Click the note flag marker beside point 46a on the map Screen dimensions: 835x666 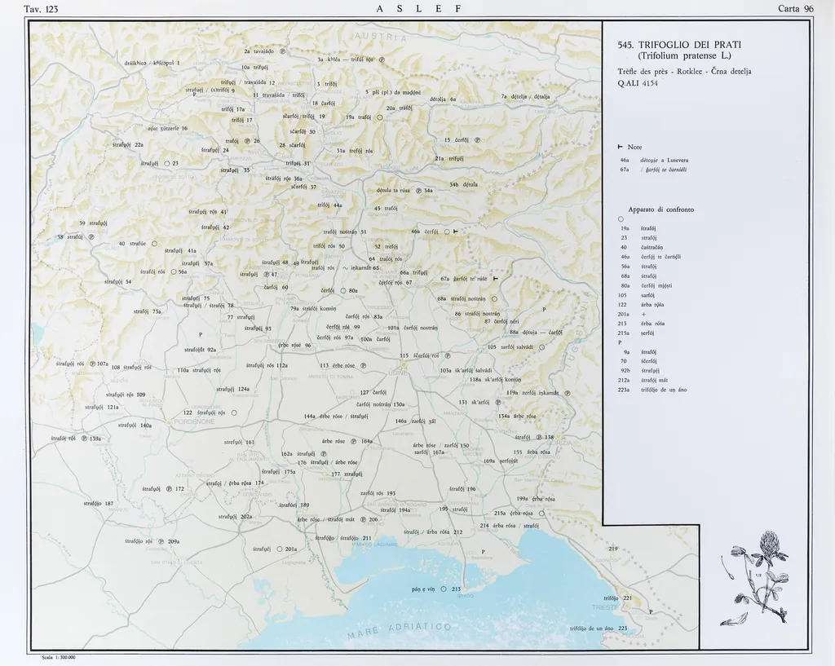pos(456,232)
